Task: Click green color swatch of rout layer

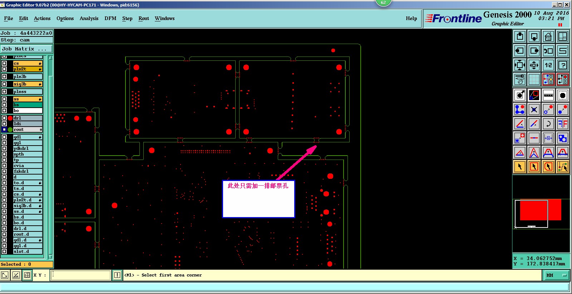Action: [x=10, y=129]
